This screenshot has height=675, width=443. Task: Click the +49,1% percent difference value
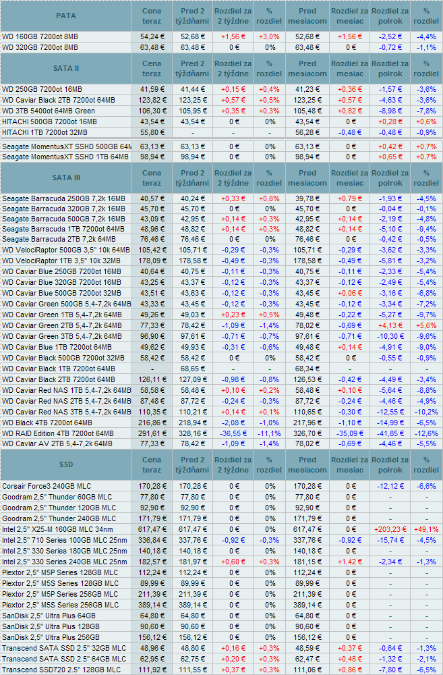pyautogui.click(x=426, y=529)
